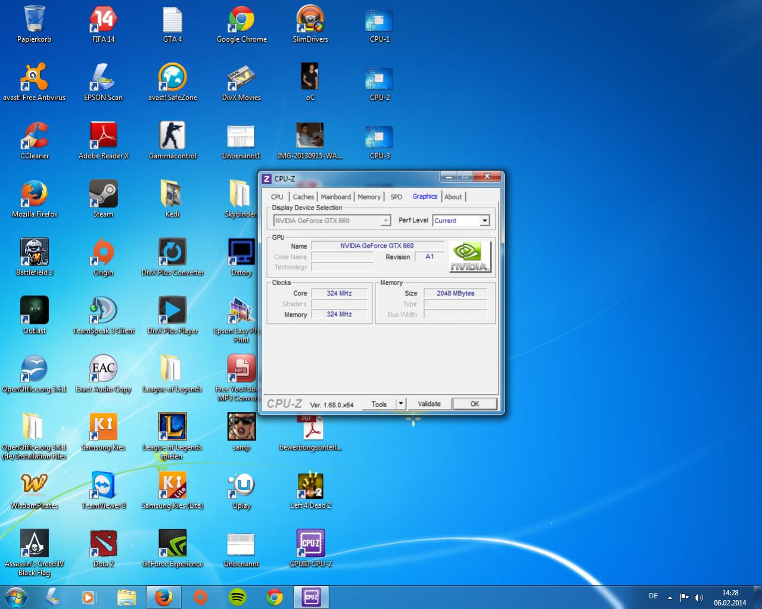Open CPUID CPU-Z desktop shortcut
Viewport: 762px width, 609px height.
click(310, 549)
